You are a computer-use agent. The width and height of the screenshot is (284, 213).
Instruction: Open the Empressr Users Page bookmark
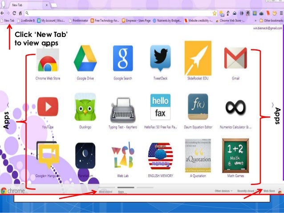(x=136, y=20)
